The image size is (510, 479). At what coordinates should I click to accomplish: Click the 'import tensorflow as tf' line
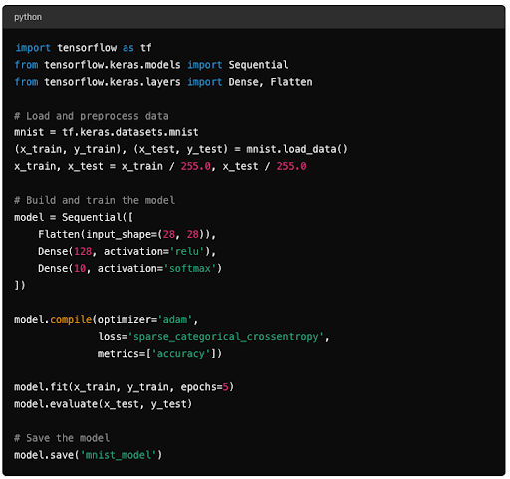[84, 48]
